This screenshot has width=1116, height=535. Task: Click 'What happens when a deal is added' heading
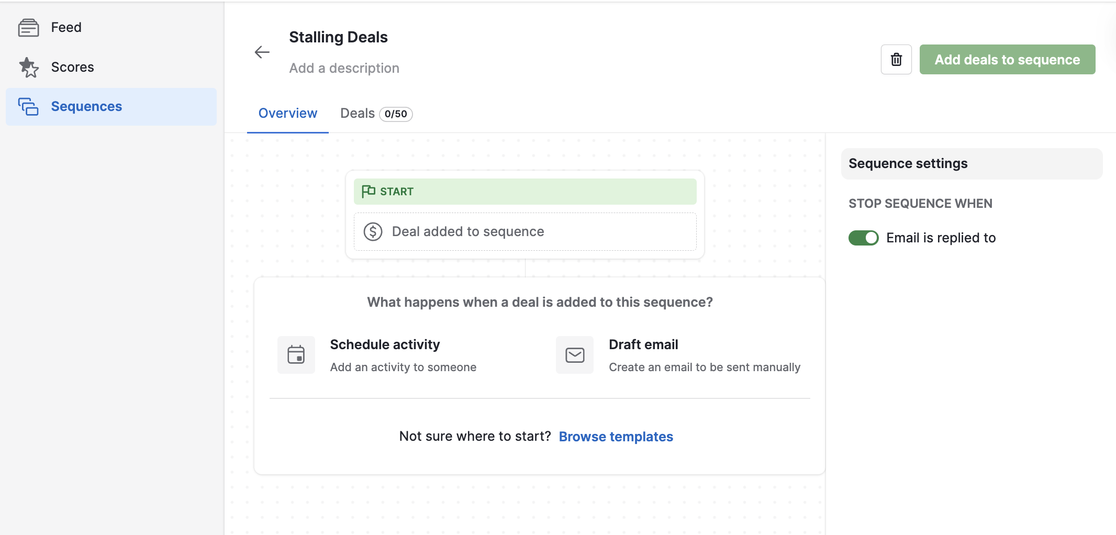coord(540,303)
